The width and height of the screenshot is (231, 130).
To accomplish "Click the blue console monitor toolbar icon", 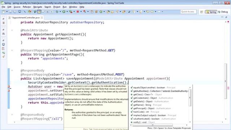I will (x=19, y=12).
